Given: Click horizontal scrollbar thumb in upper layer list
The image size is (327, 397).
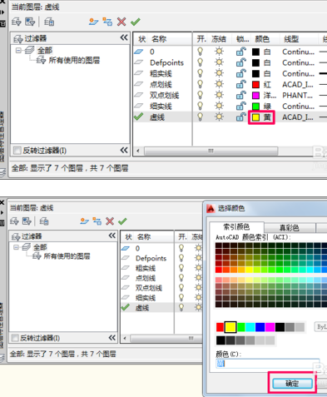Looking at the screenshot, I should [211, 151].
